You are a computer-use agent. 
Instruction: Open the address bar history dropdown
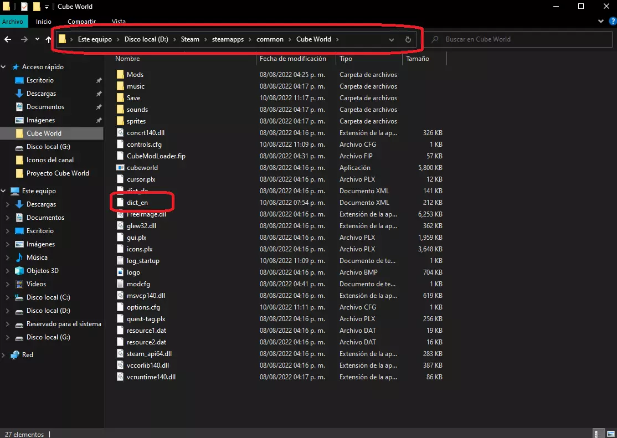click(392, 39)
